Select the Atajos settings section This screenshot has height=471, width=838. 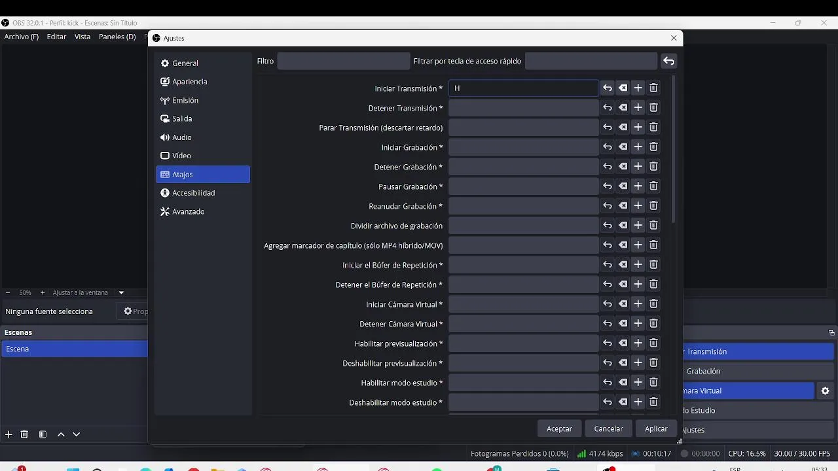pyautogui.click(x=203, y=174)
